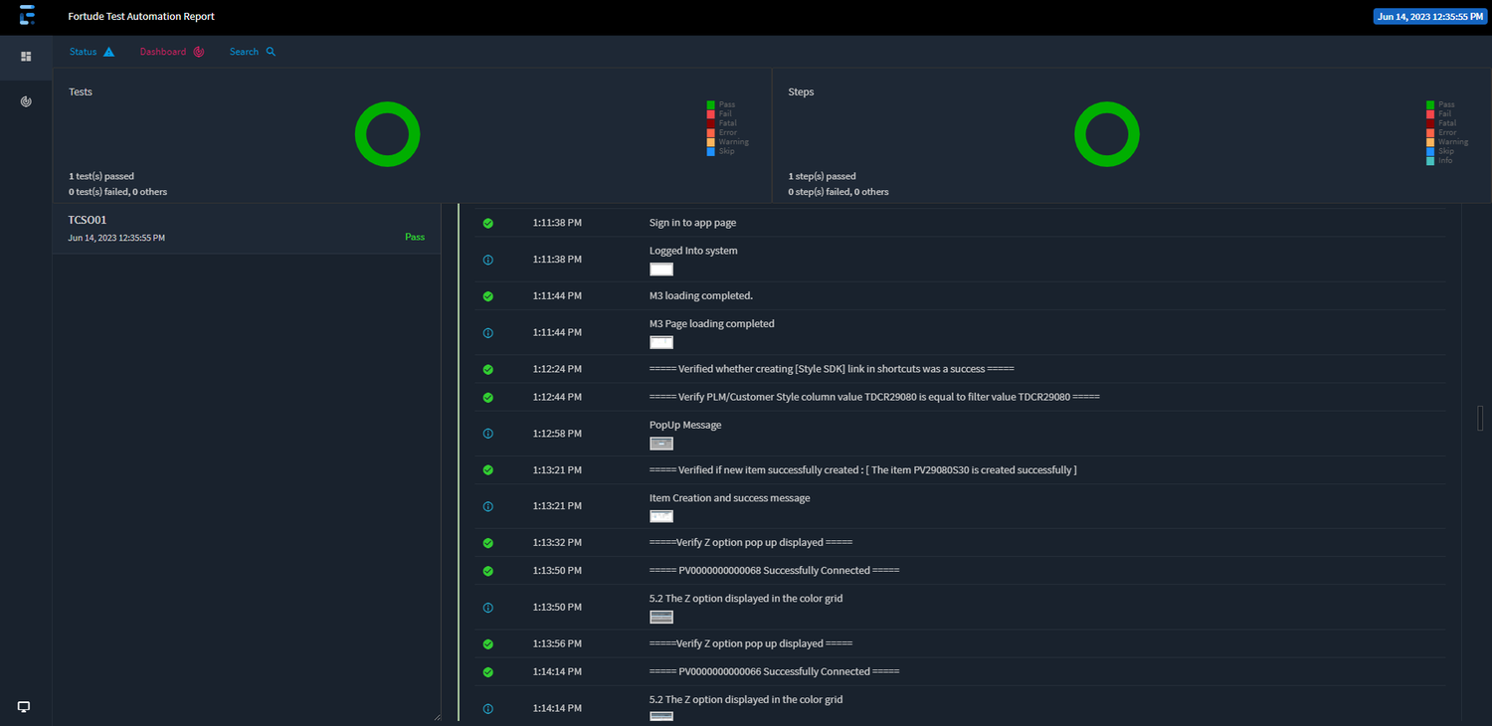Click the Pass label on TCS001
Screen dimensions: 1492x726
[415, 237]
